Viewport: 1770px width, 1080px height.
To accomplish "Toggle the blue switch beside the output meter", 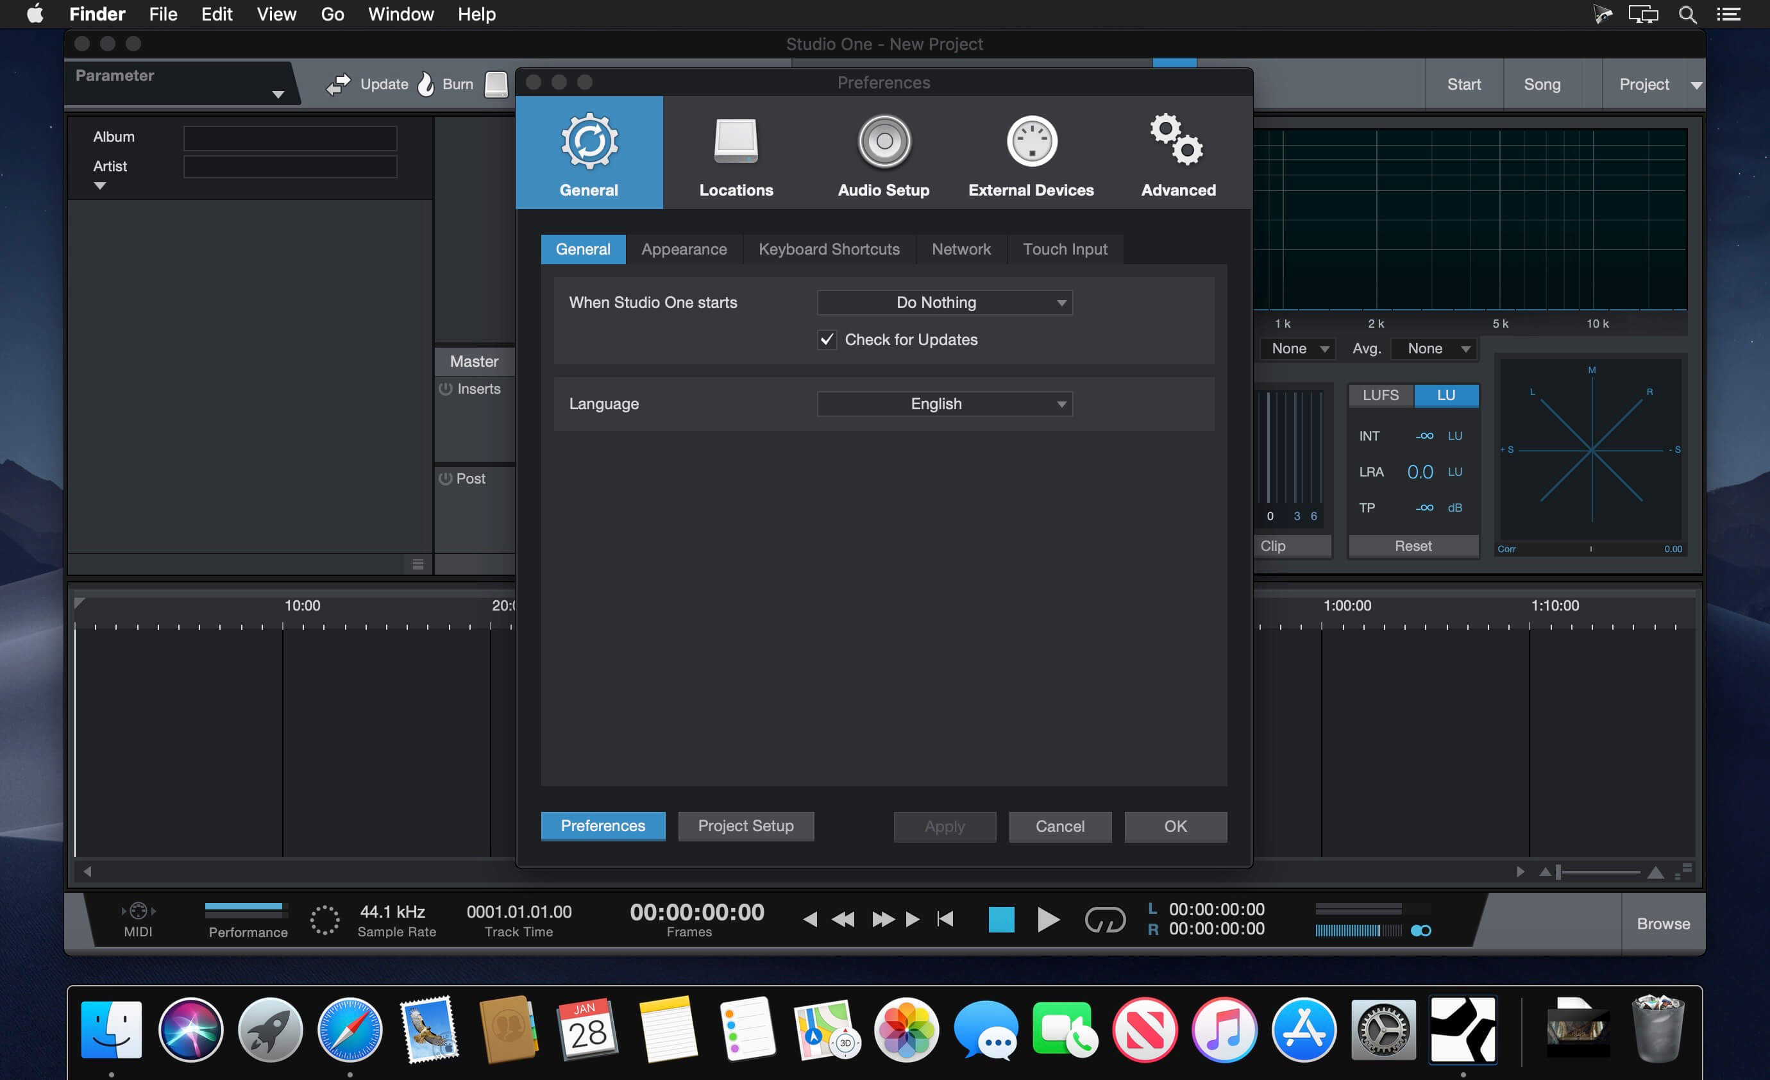I will [x=1420, y=931].
